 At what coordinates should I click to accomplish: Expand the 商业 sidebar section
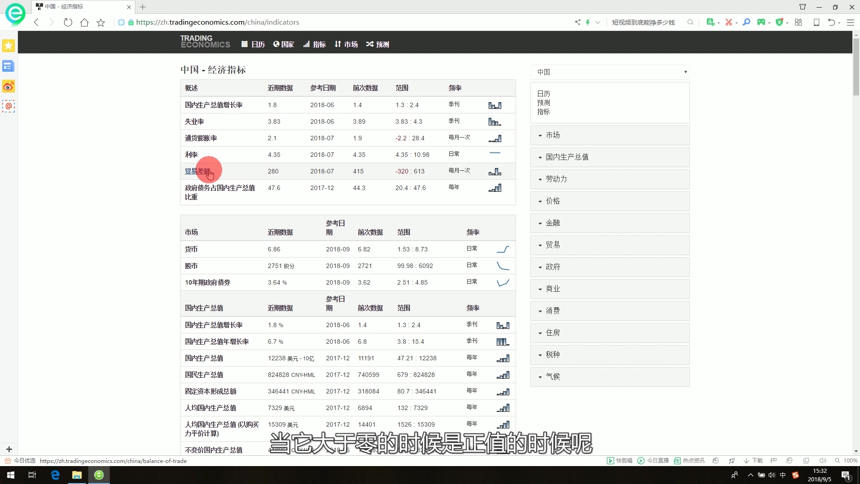610,289
